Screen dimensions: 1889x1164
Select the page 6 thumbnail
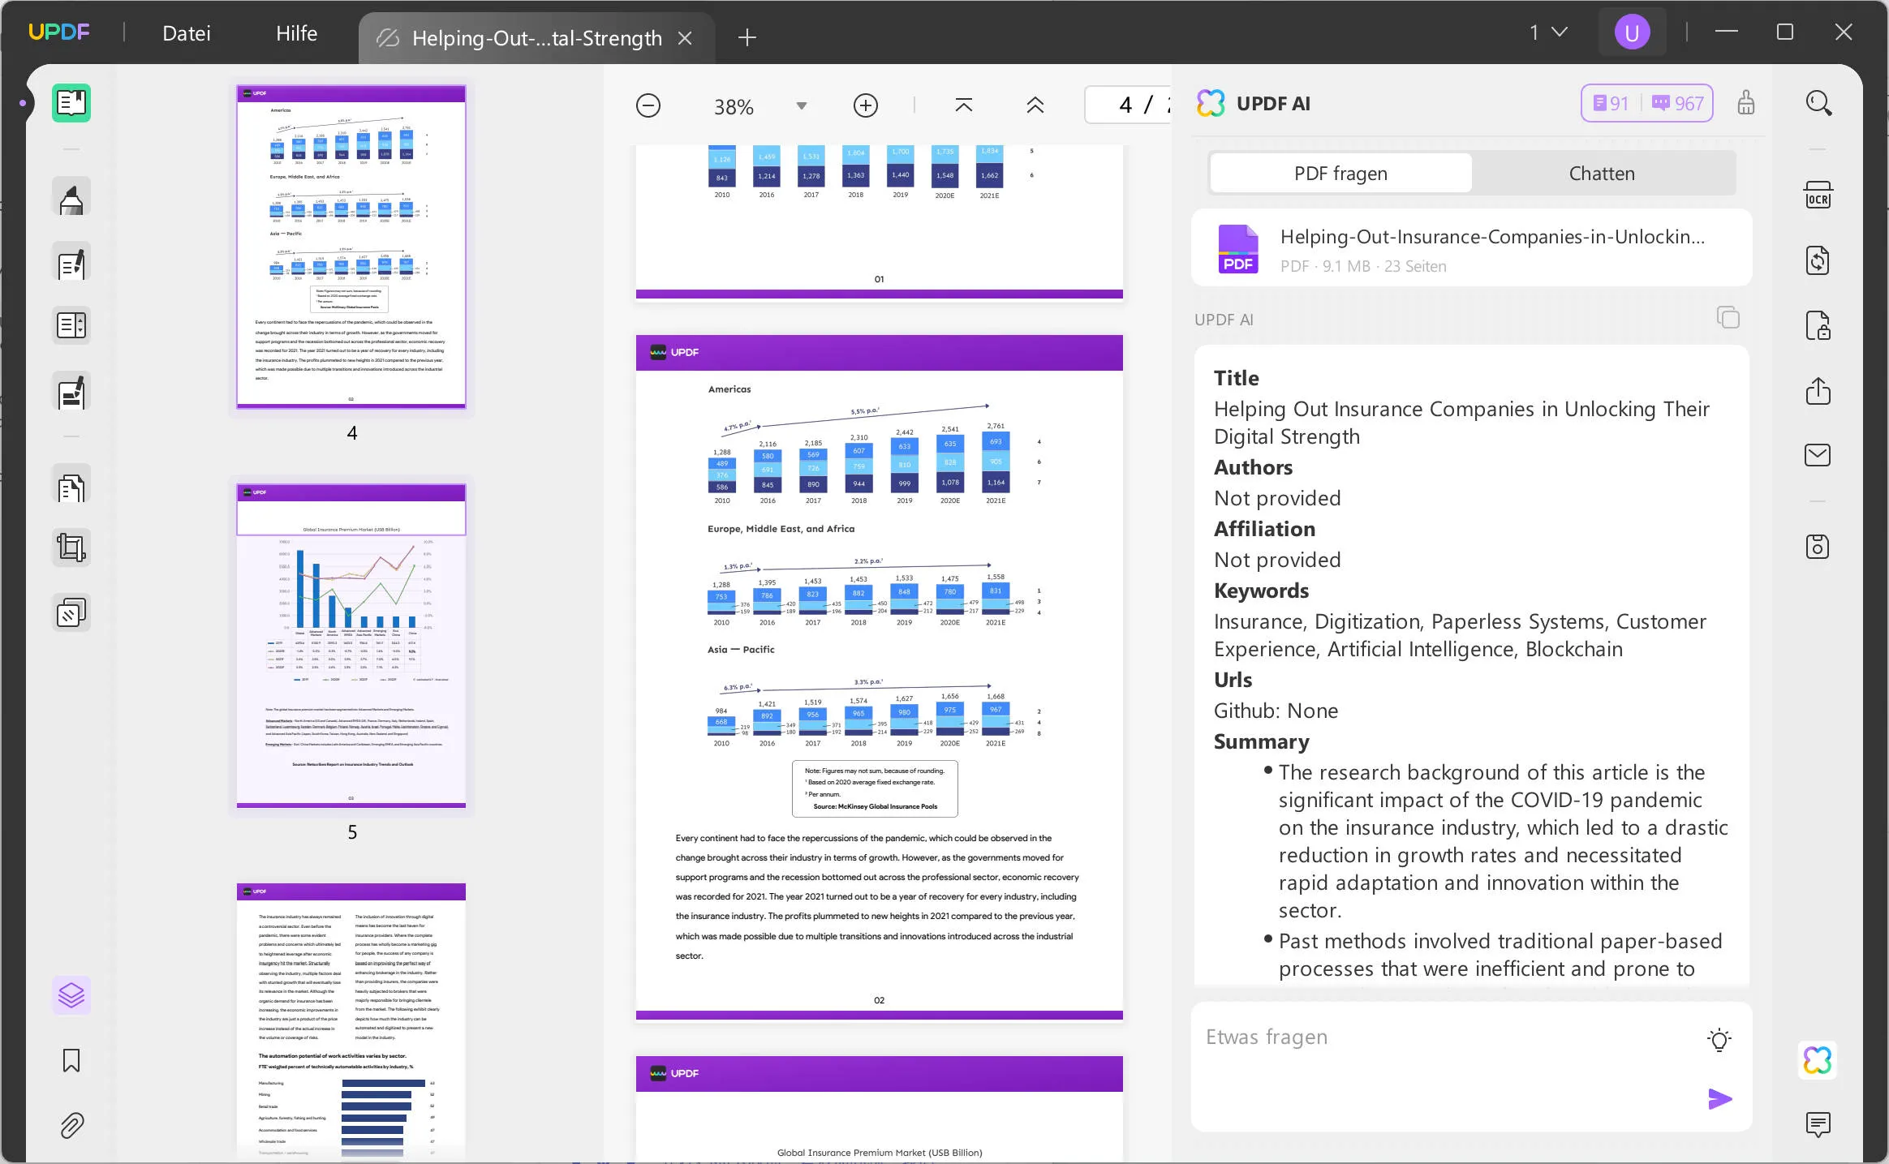(351, 1022)
